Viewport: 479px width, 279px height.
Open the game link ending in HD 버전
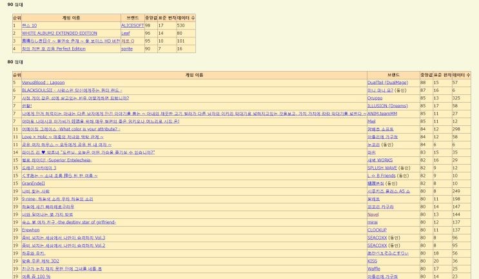point(71,41)
